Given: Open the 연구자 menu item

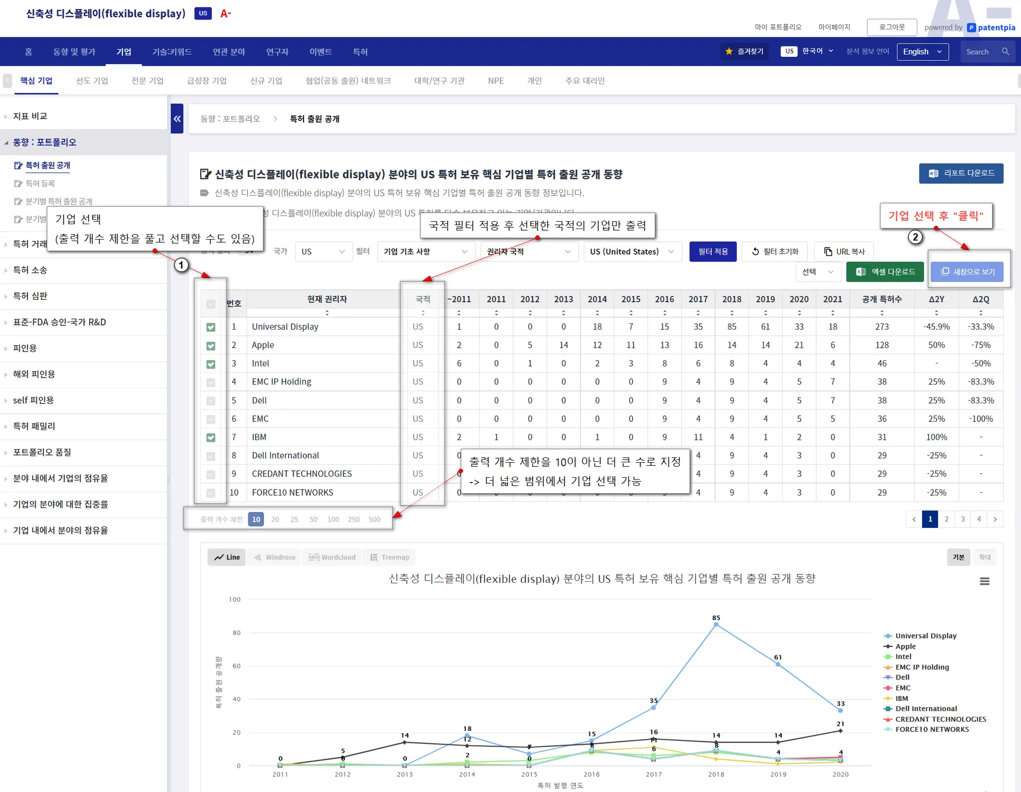Looking at the screenshot, I should [277, 52].
